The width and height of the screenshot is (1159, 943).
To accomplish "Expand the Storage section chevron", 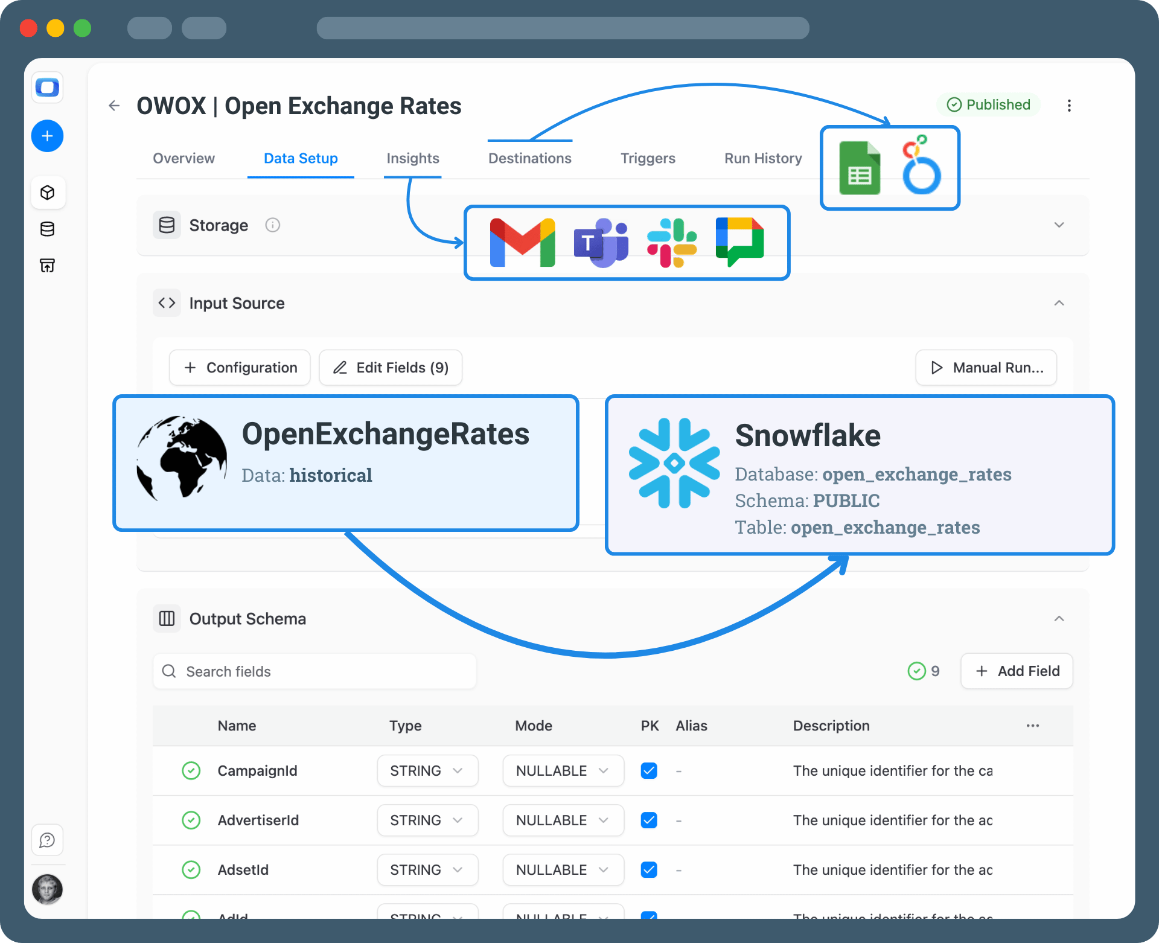I will pyautogui.click(x=1059, y=225).
